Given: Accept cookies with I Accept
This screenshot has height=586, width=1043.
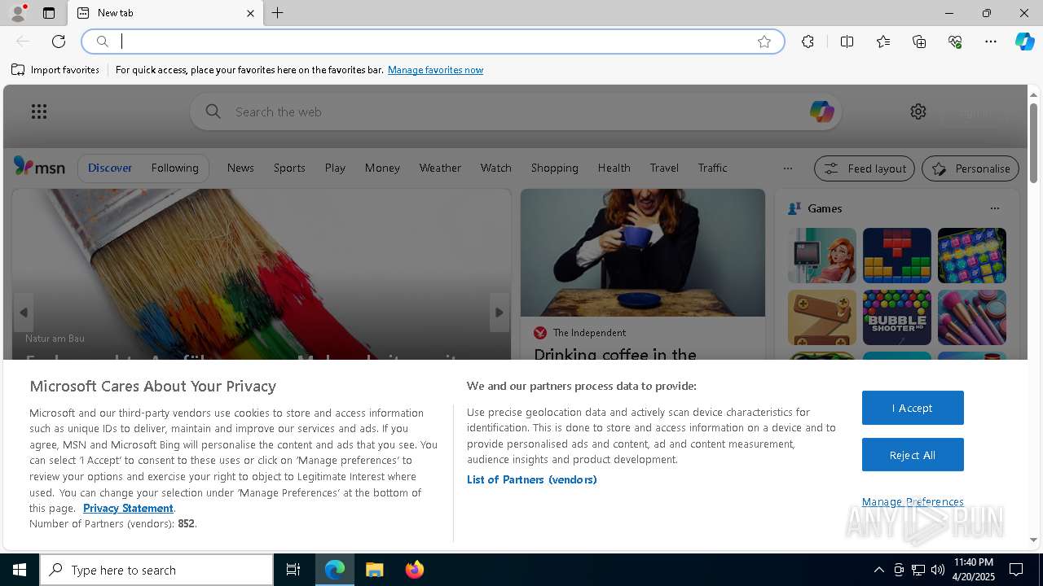Looking at the screenshot, I should click(913, 408).
